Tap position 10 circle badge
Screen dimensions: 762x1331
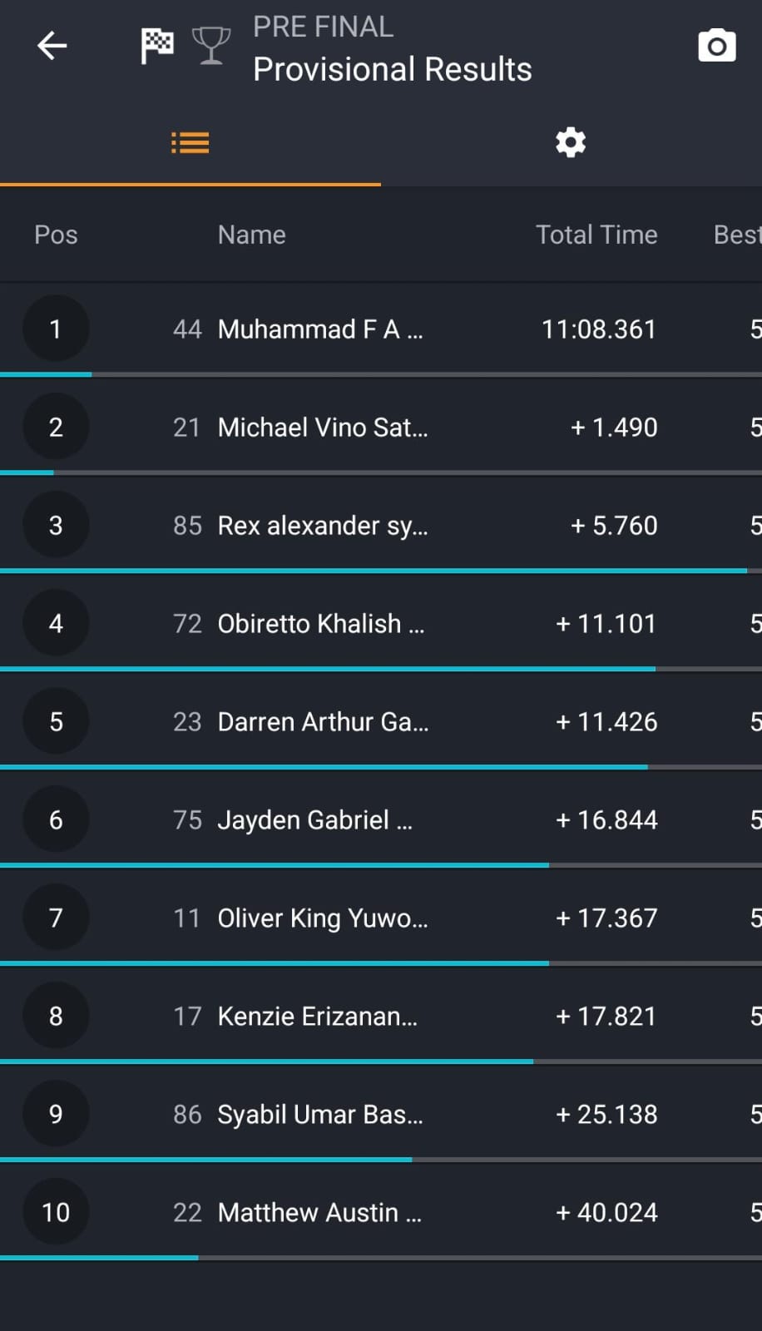point(56,1212)
